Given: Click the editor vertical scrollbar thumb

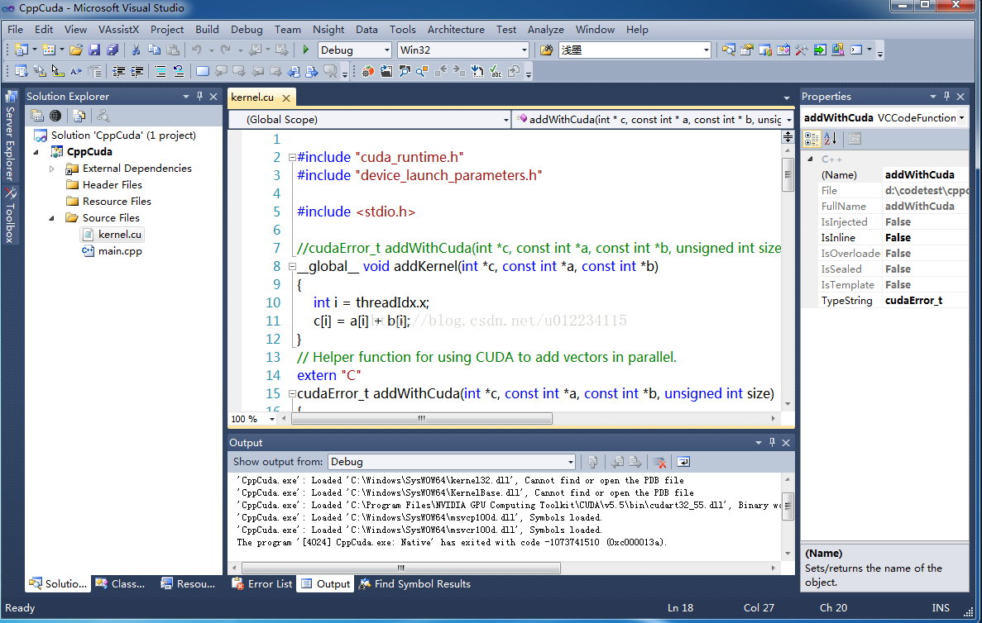Looking at the screenshot, I should (788, 175).
